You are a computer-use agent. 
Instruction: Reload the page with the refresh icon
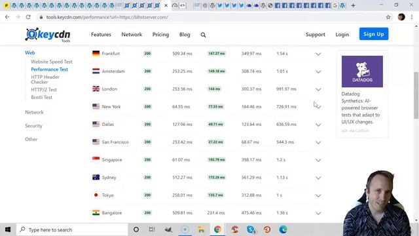point(28,17)
